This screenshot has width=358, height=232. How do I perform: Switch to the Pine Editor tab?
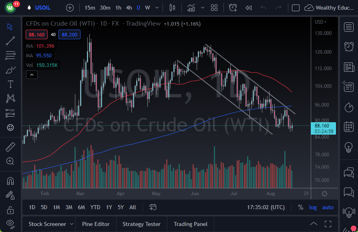[x=96, y=224]
